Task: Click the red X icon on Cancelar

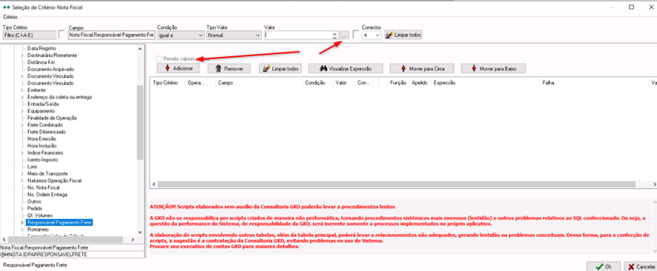Action: 632,267
